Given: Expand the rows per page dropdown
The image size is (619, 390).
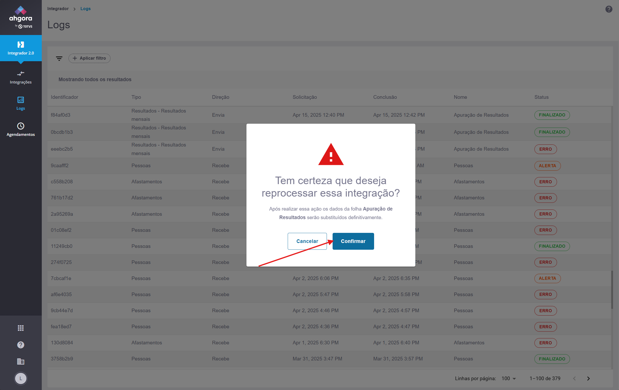Looking at the screenshot, I should click(x=509, y=378).
